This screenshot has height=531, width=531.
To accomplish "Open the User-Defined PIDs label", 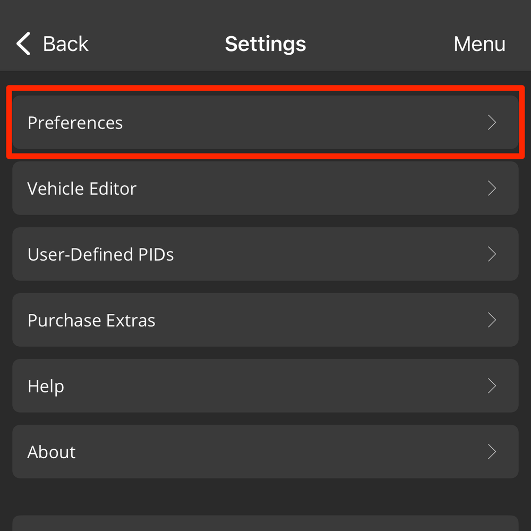I will click(100, 254).
